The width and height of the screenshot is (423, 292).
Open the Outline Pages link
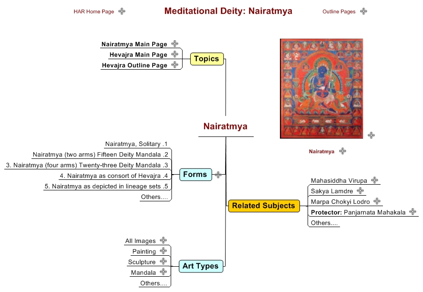pos(339,11)
